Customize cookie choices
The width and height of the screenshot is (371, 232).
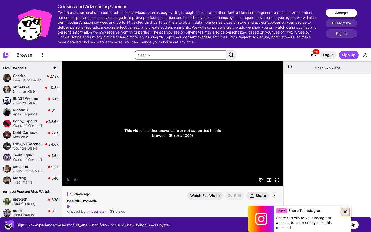(341, 23)
